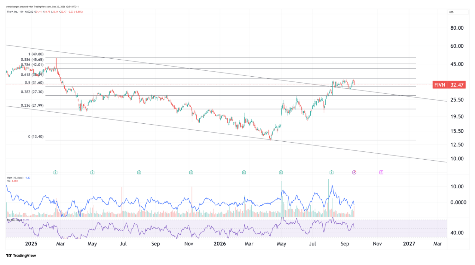Click the purple circular event marker after September 2026

(x=354, y=172)
